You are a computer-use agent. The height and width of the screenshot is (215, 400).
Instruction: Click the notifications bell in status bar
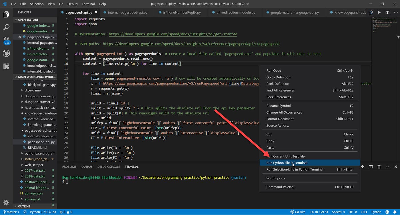click(395, 212)
